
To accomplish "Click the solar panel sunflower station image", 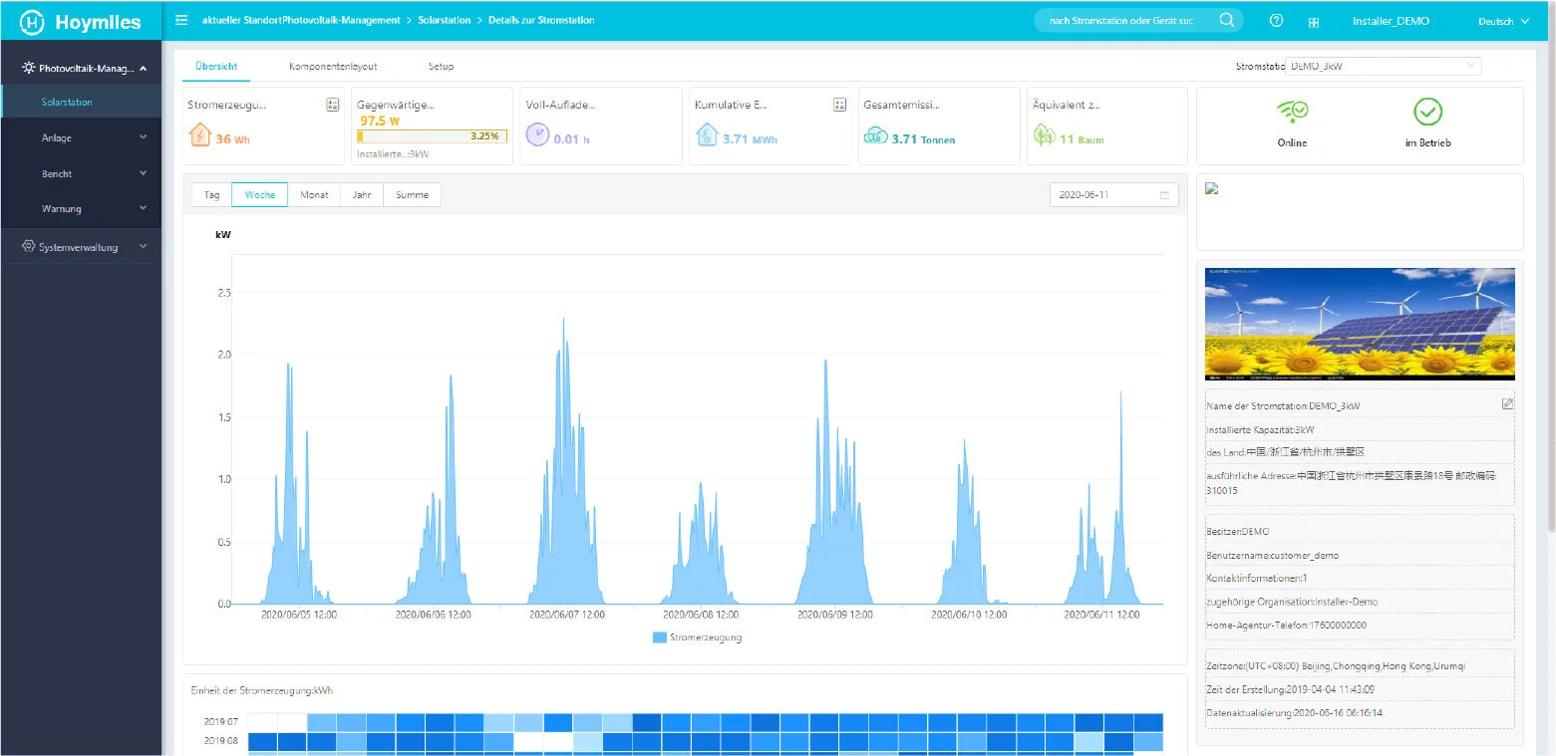I will coord(1360,324).
